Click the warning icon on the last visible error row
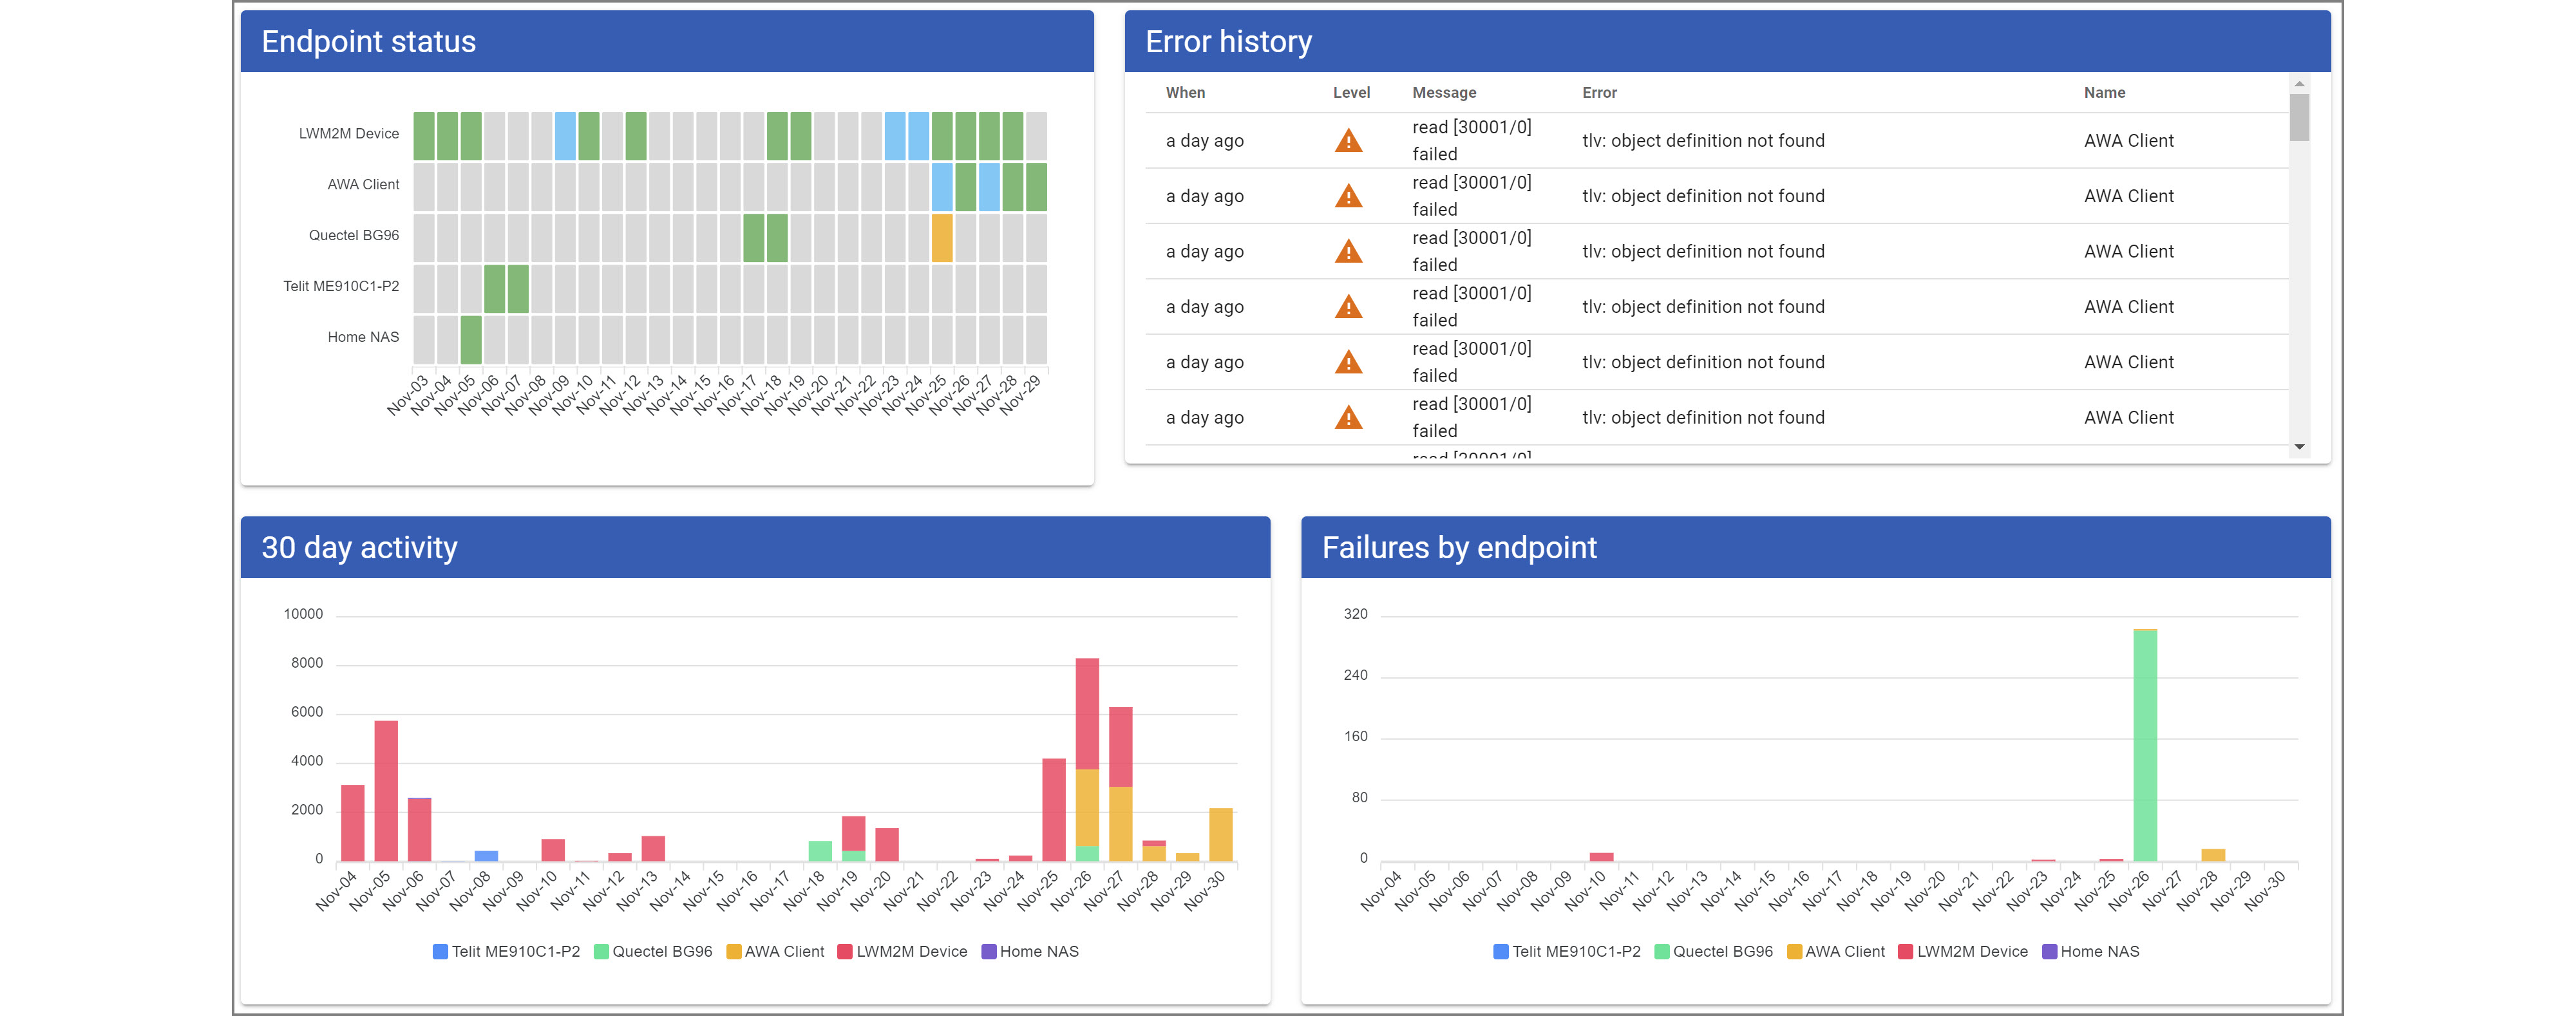Viewport: 2576px width, 1016px height. coord(1348,417)
